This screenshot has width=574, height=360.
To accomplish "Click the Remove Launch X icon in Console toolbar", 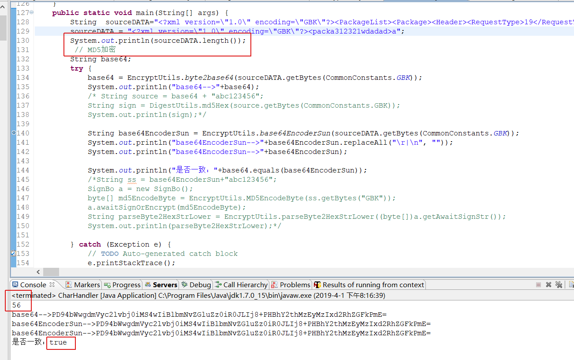I will (548, 285).
